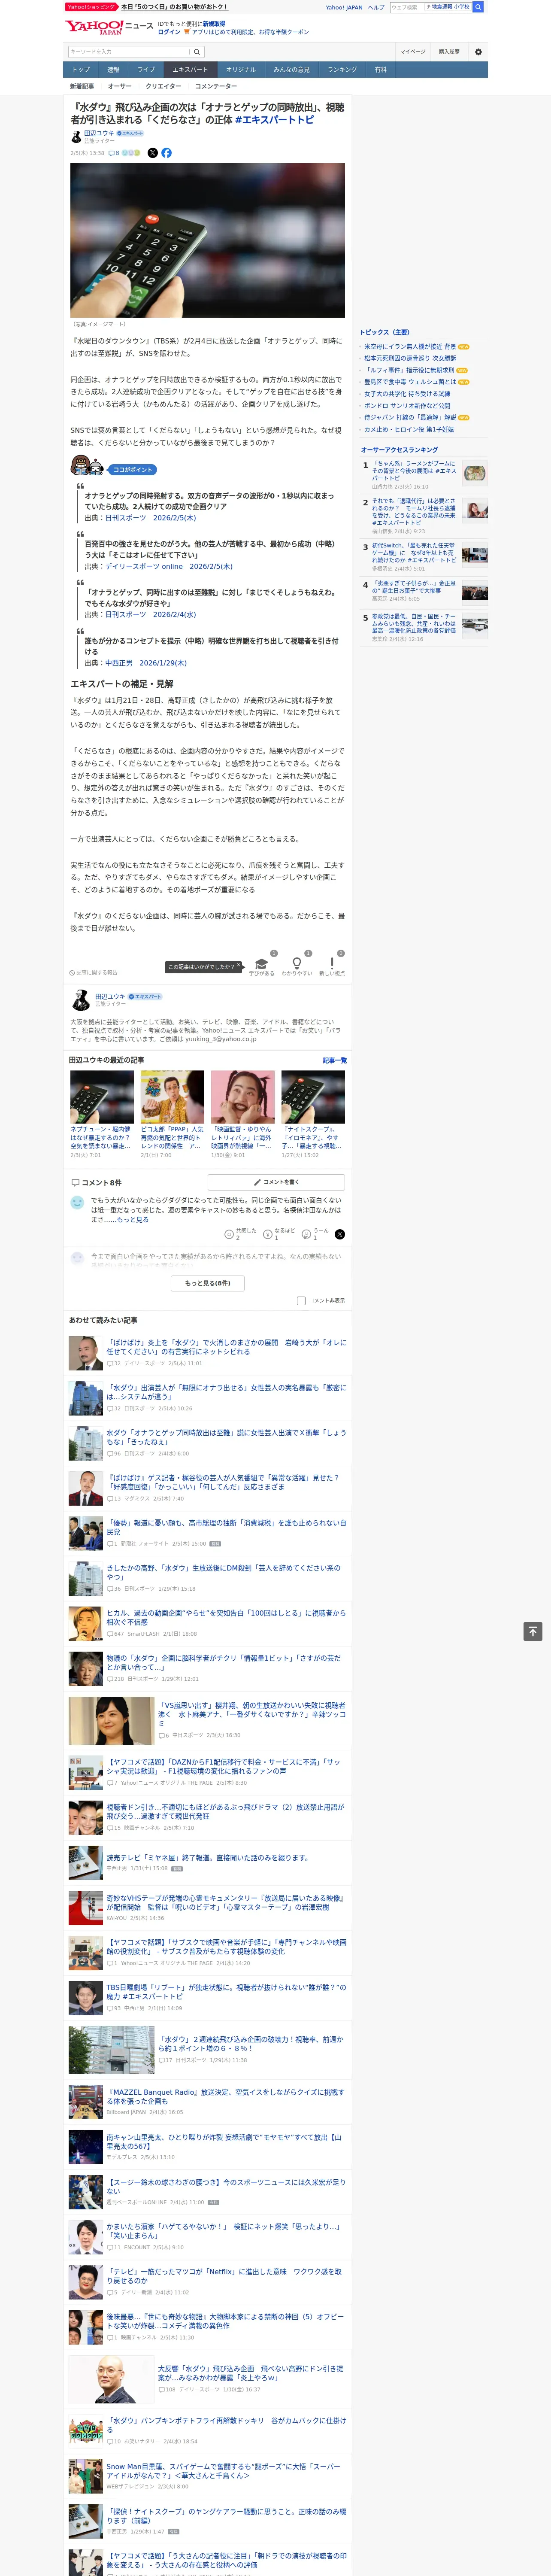551x2576 pixels.
Task: Click 記事に関する報告 report icon link
Action: coord(94,972)
